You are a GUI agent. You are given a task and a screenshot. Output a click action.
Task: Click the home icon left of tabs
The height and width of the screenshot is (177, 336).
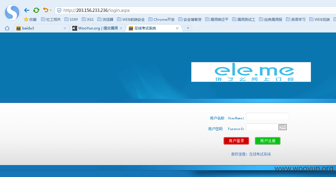(7, 28)
